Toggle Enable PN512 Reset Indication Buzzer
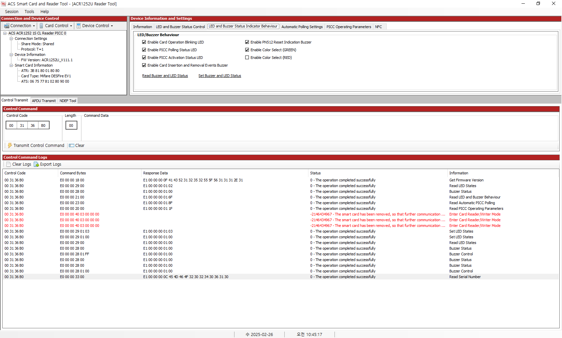 pos(247,42)
